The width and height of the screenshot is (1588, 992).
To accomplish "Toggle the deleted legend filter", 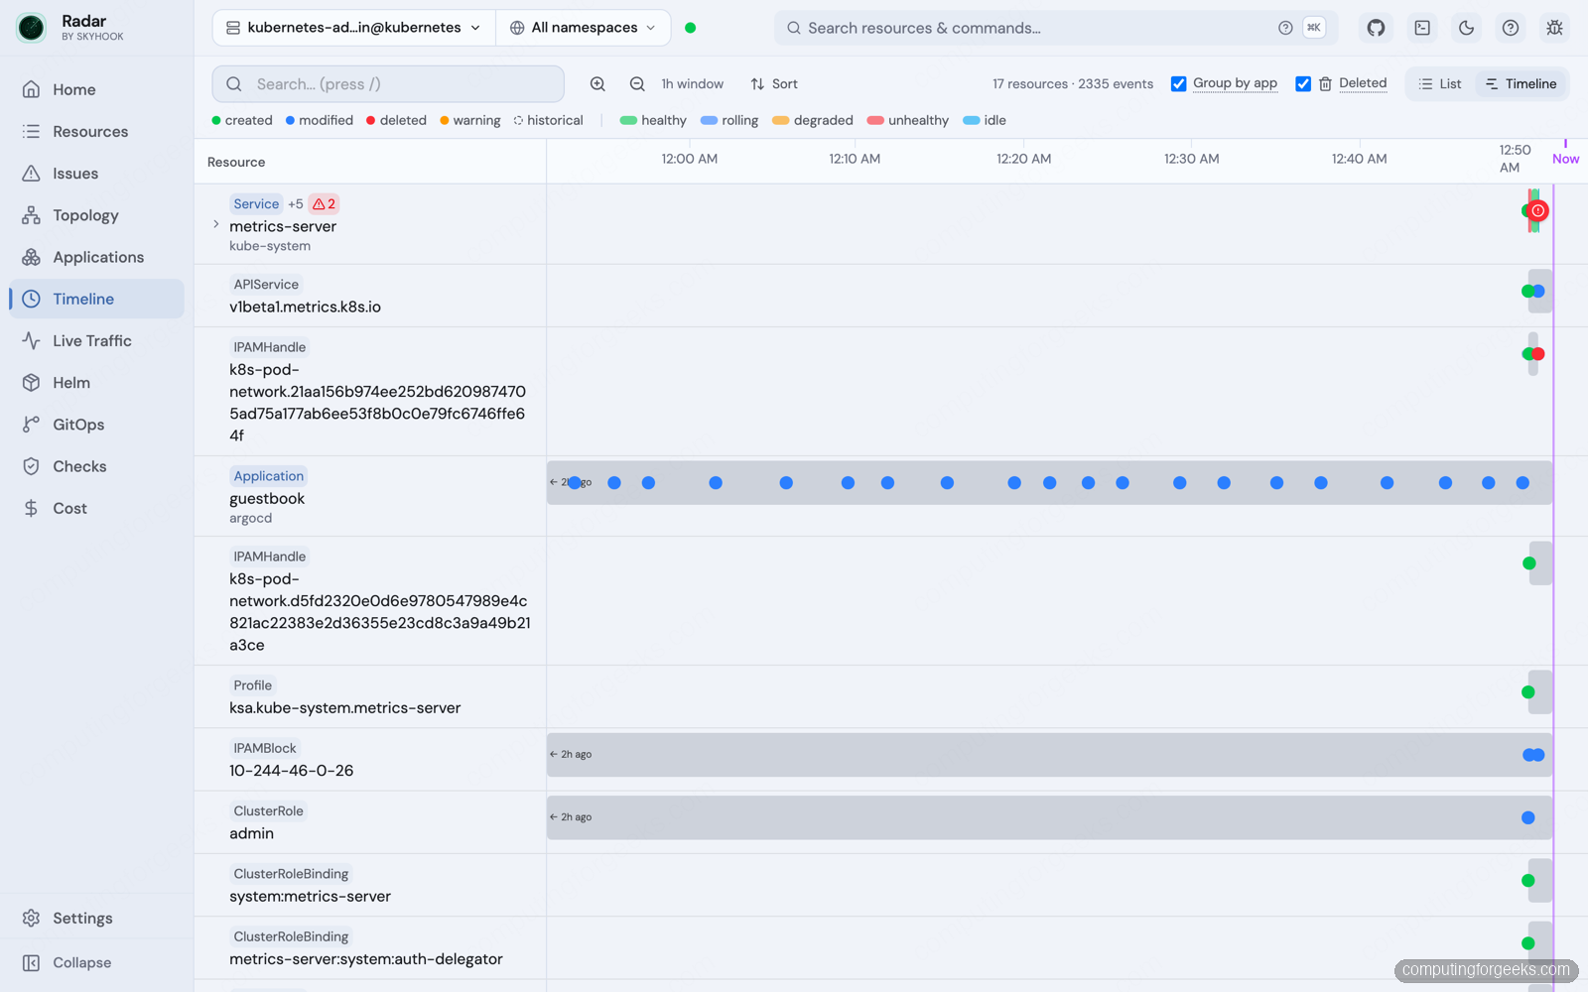I will (396, 120).
